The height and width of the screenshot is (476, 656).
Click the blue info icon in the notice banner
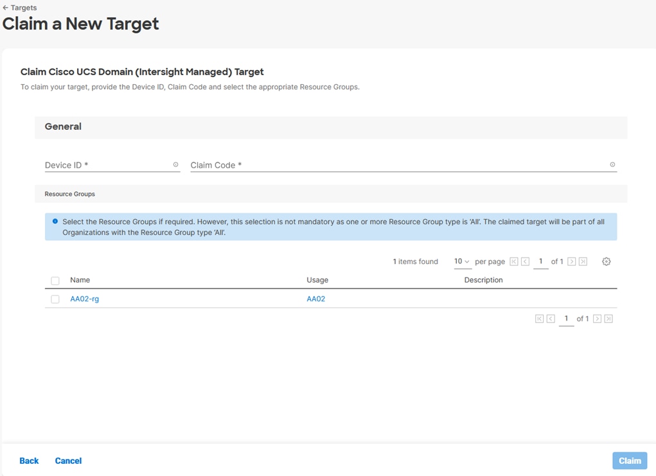[55, 221]
